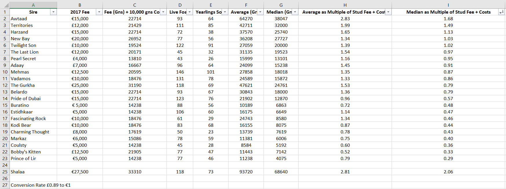Select the Pearl Secret cell
Viewport: 506px width, 189px height.
[33, 58]
